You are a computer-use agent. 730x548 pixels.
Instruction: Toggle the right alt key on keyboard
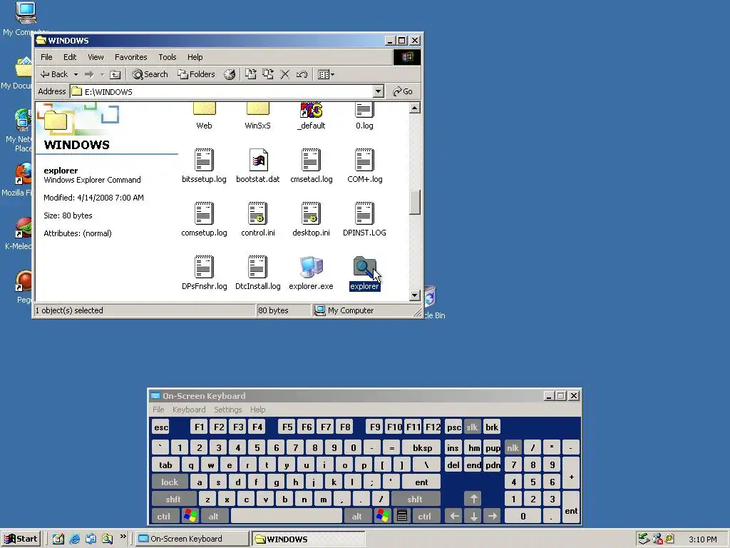click(357, 517)
